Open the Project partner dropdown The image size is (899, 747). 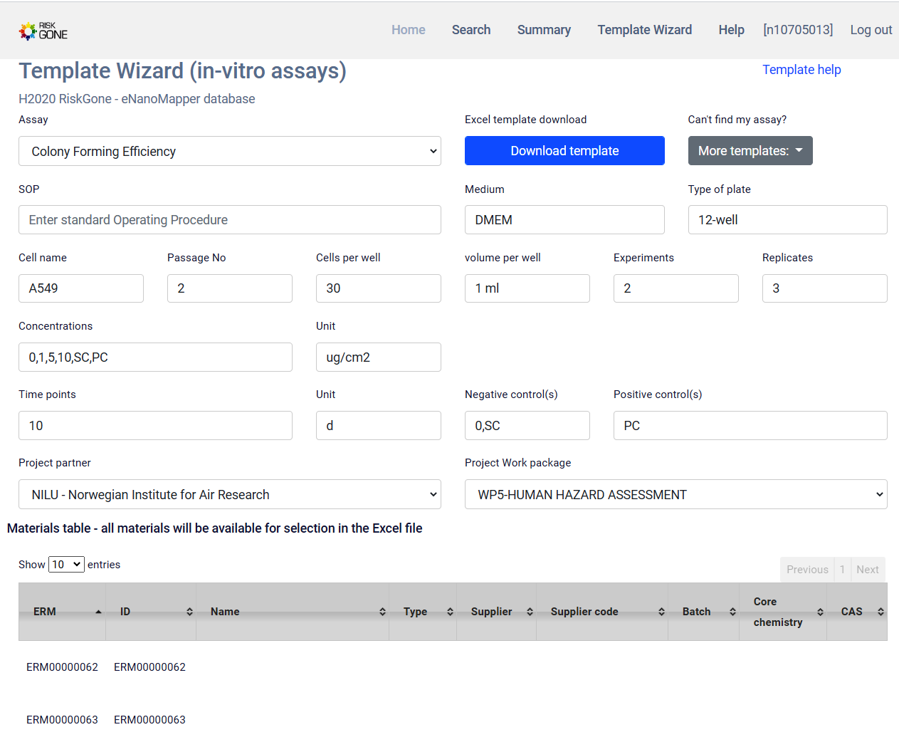coord(229,494)
